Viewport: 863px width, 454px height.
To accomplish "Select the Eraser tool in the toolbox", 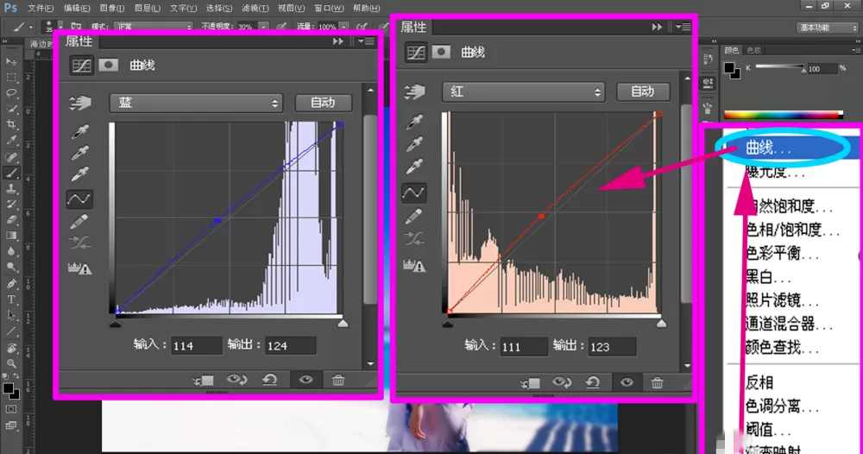I will (x=11, y=219).
